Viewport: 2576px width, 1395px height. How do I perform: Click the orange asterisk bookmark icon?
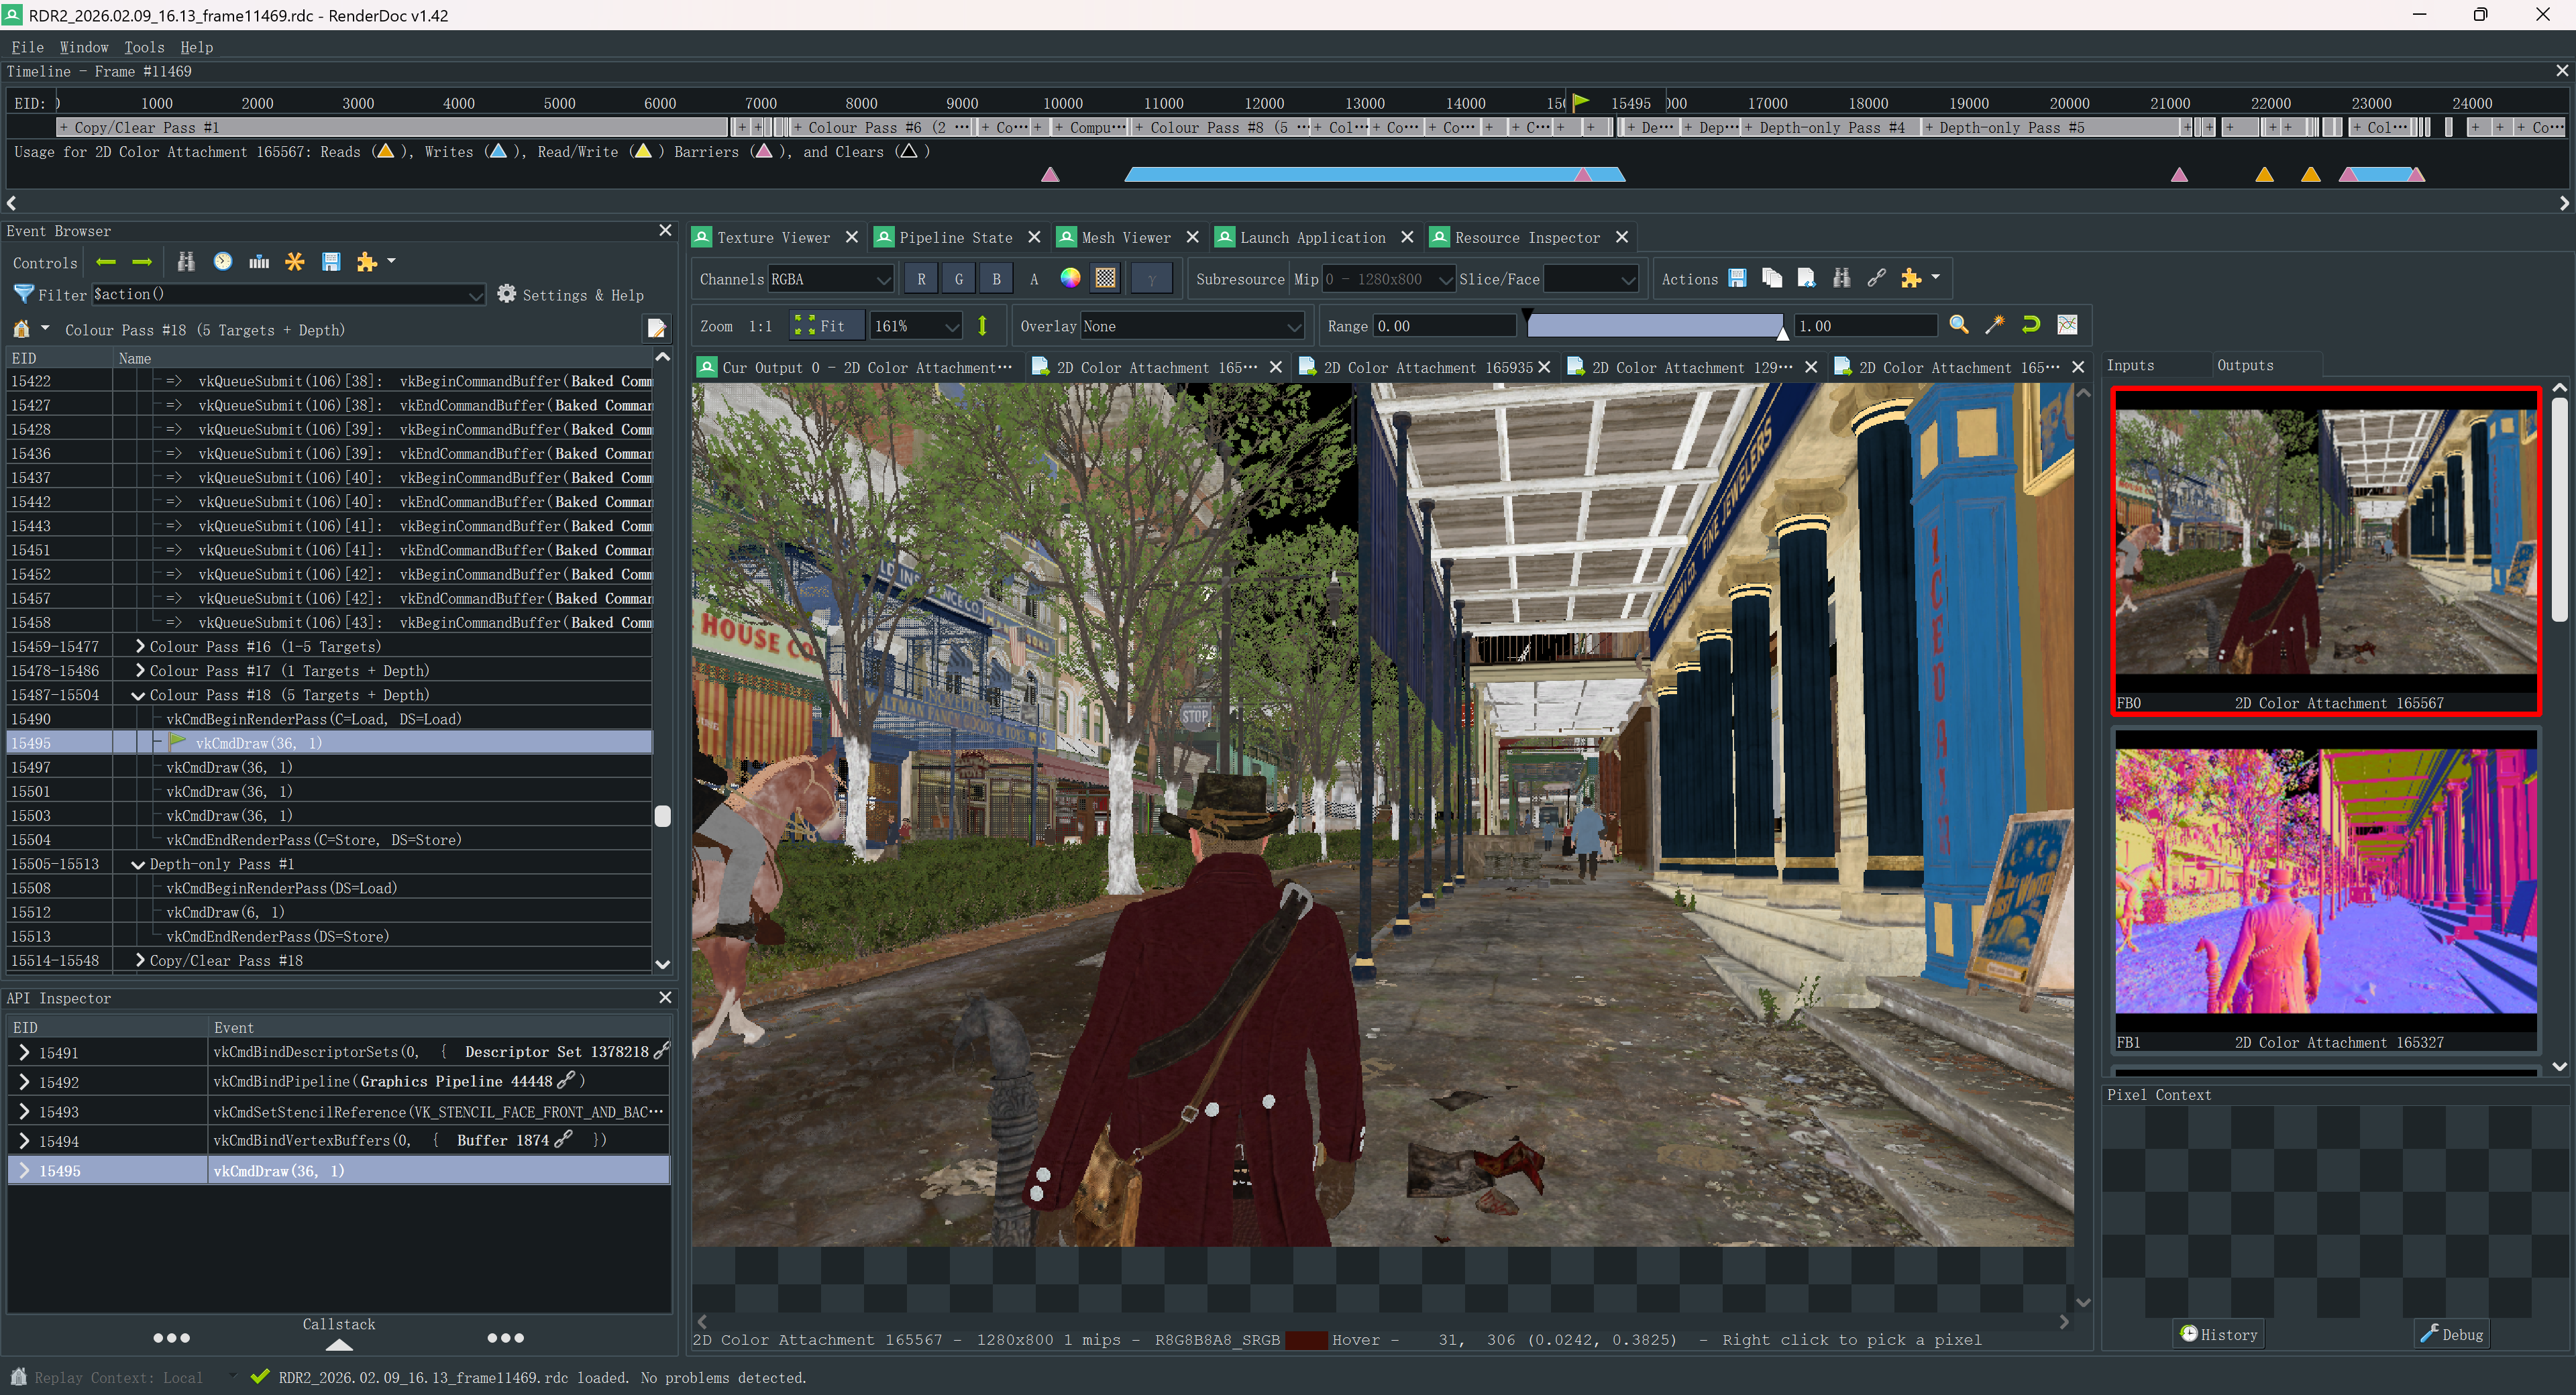295,262
